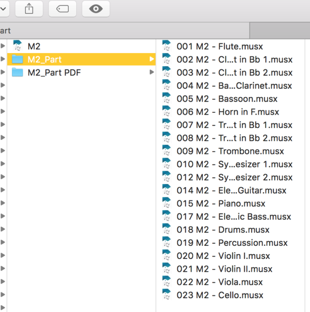Screen dimensions: 310x312
Task: Click the icon of 003 M2 Clarinet 2 file
Action: coord(167,72)
